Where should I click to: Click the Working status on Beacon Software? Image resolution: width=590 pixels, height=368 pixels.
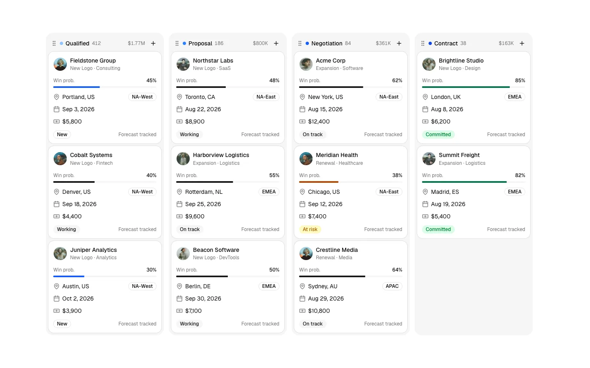(189, 324)
